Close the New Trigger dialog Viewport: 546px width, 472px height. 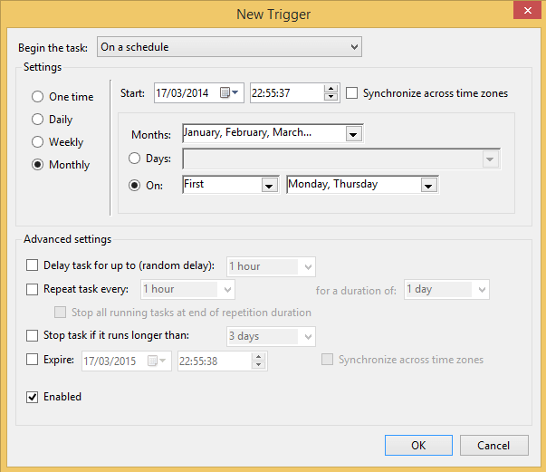523,12
